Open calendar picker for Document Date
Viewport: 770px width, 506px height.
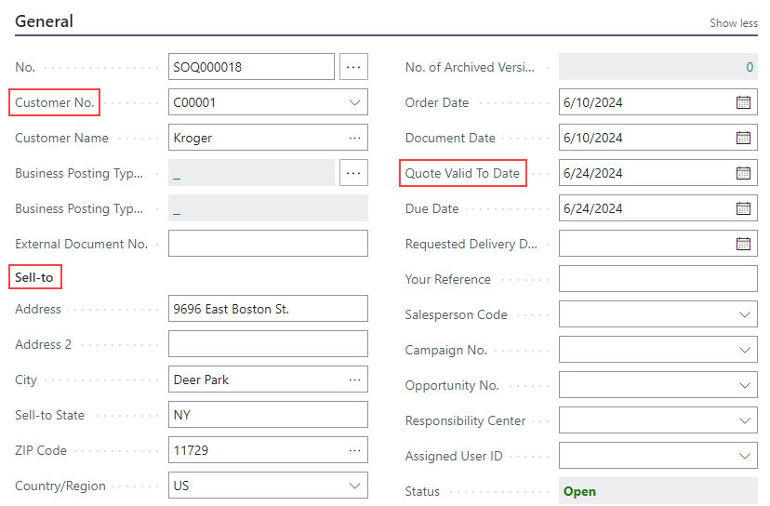pyautogui.click(x=743, y=138)
